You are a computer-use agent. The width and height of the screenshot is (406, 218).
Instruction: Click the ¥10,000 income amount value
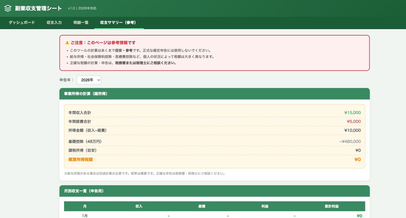coord(352,130)
